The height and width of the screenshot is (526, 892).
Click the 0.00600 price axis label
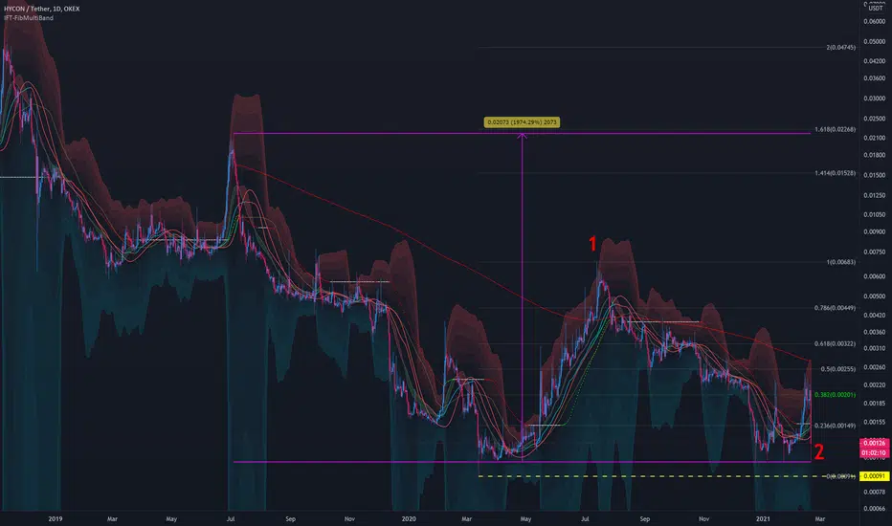click(875, 276)
